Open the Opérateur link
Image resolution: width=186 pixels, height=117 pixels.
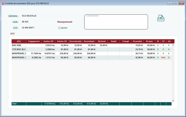point(13,16)
